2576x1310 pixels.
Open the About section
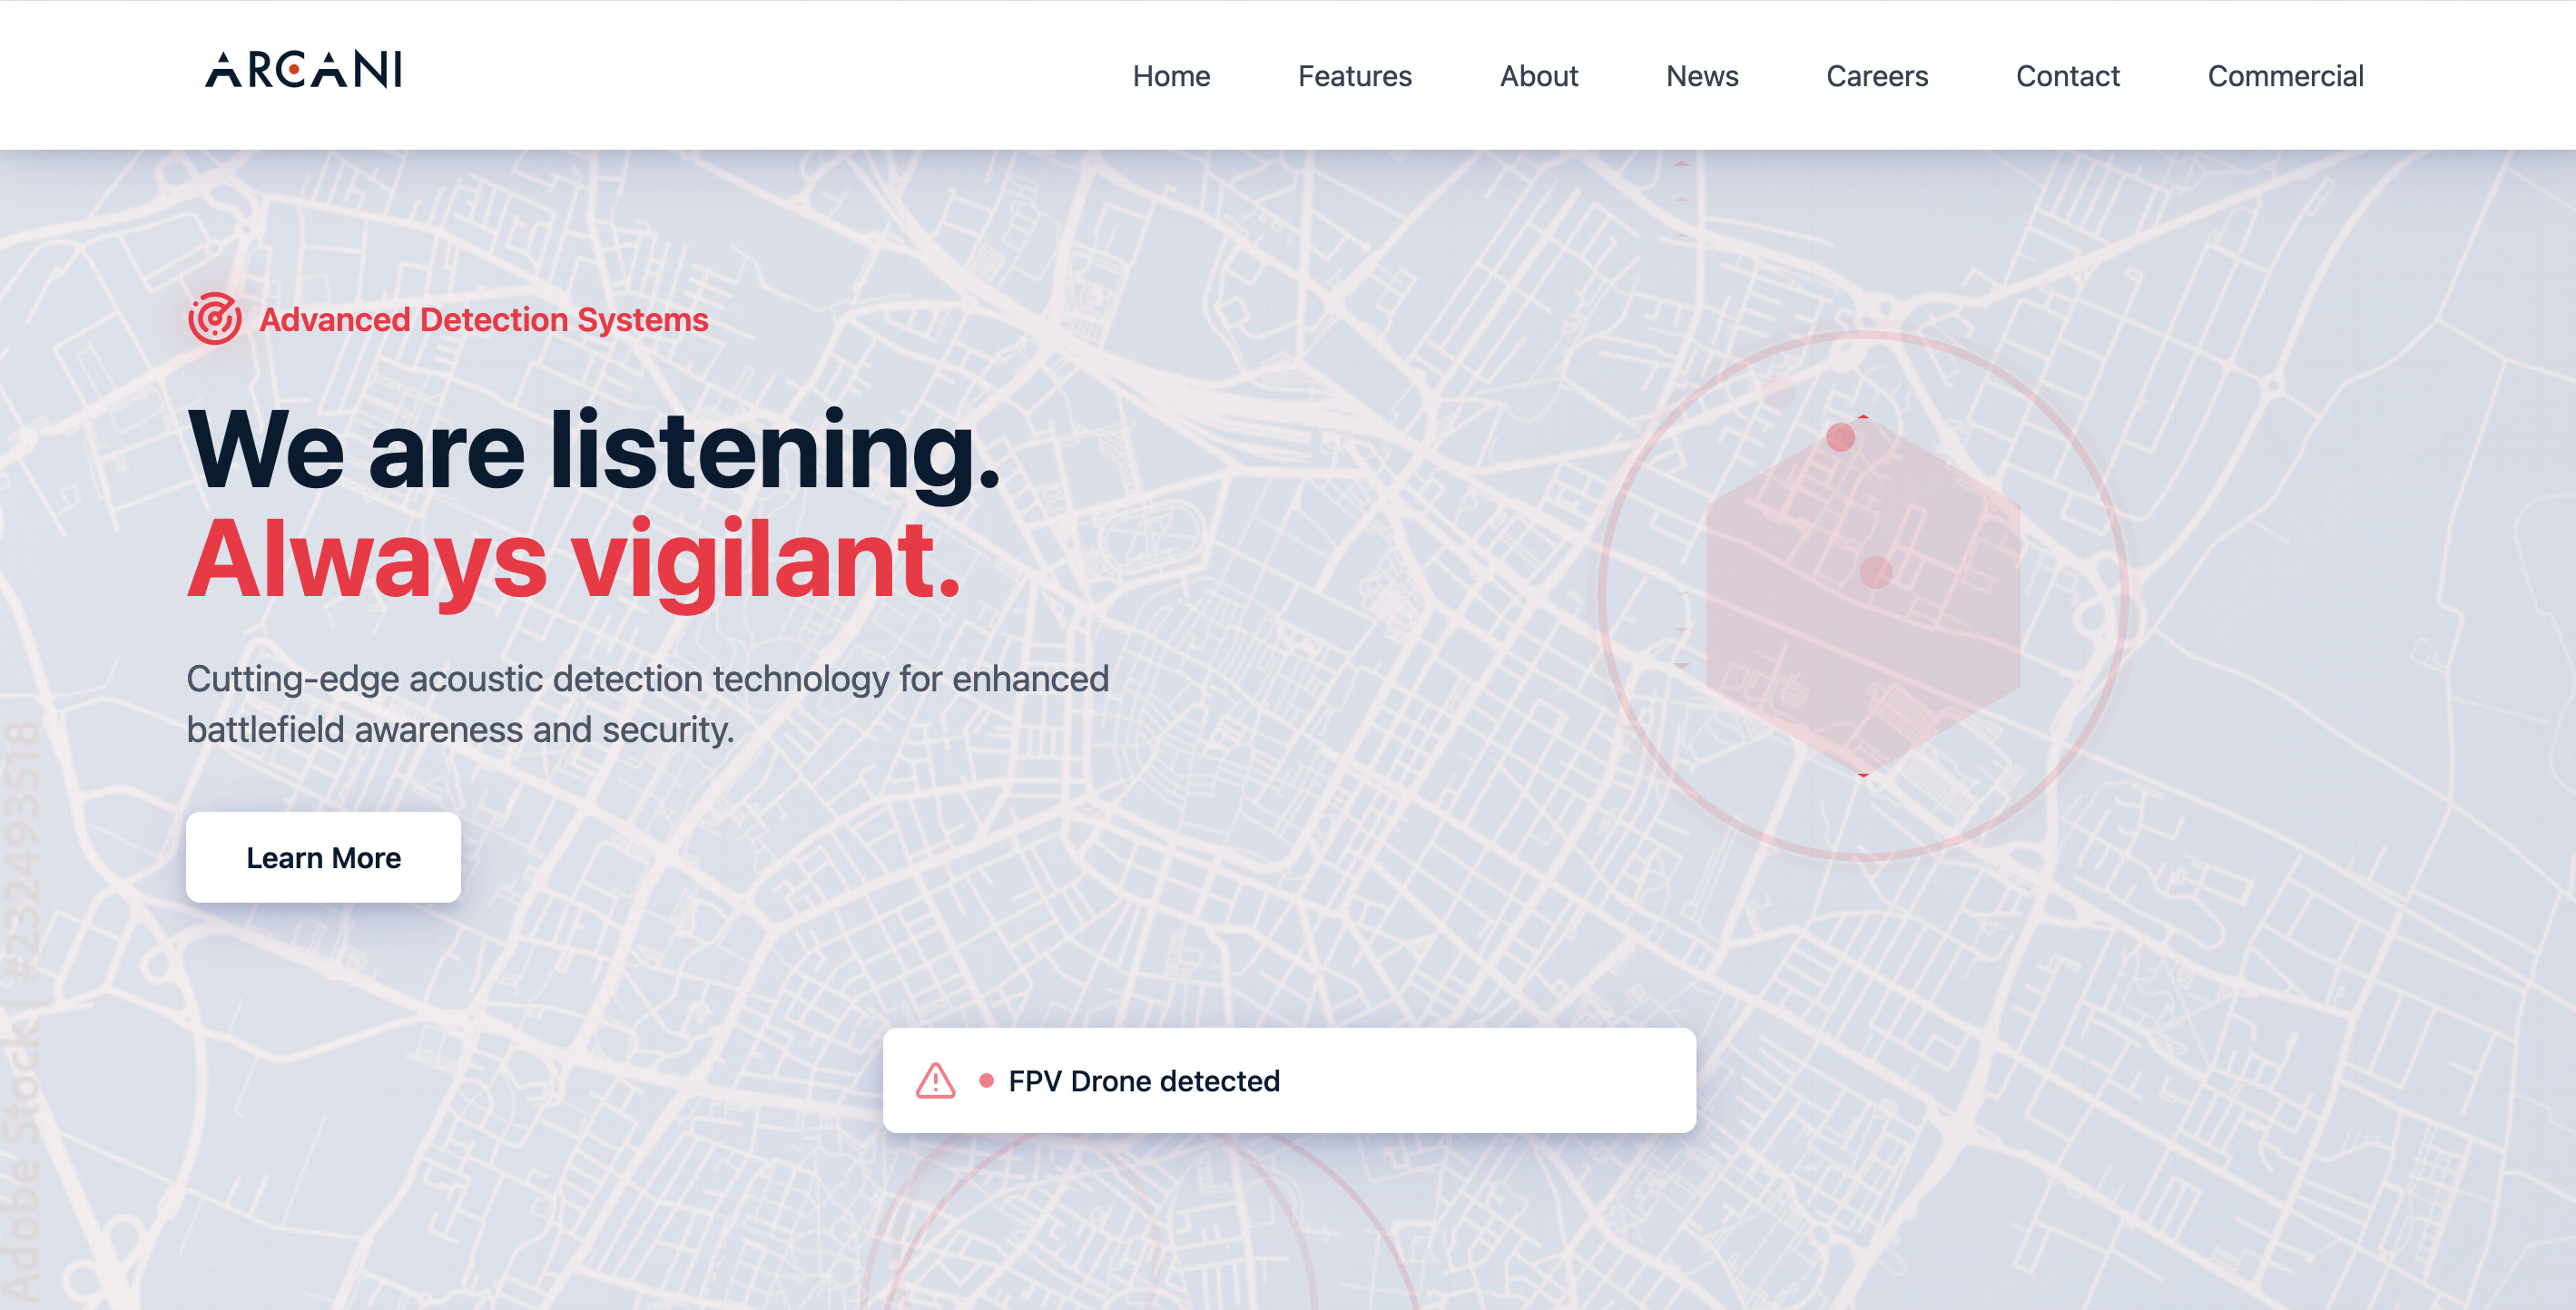1538,76
